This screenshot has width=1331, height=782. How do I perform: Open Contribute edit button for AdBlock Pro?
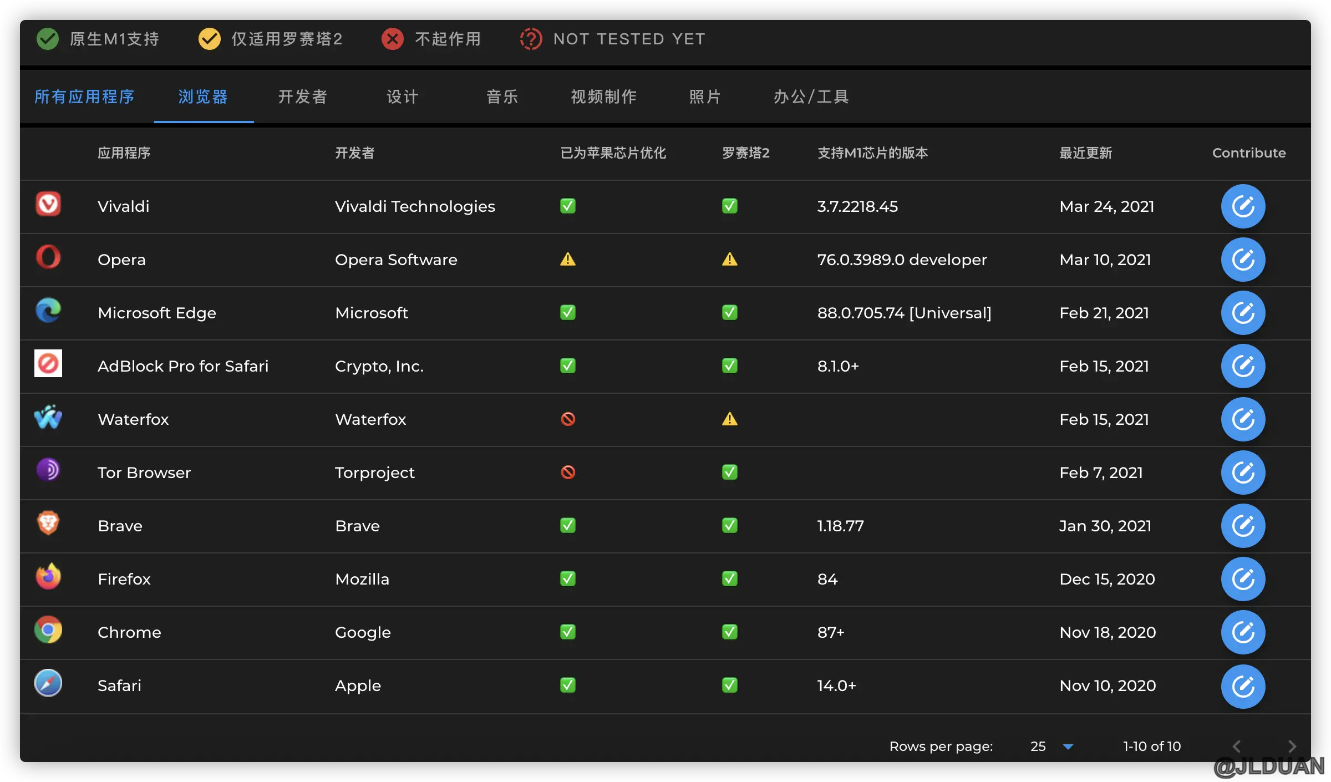(x=1243, y=366)
